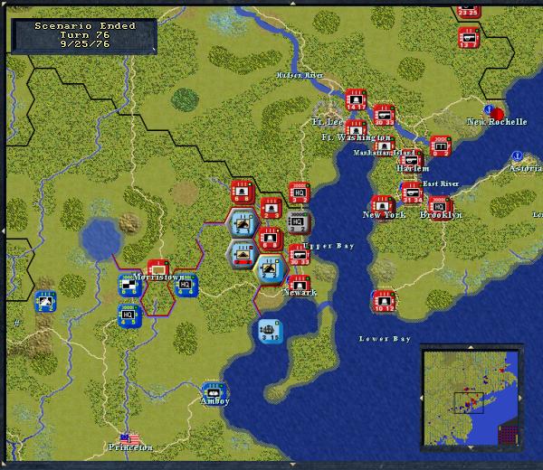Select the red infantry unit at Newark
Viewport: 543px width, 470px height.
point(300,285)
